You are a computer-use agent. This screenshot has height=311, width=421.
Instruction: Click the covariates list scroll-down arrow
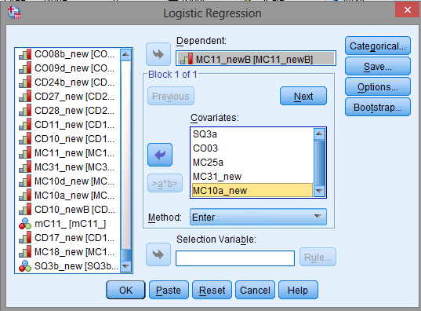(x=319, y=192)
